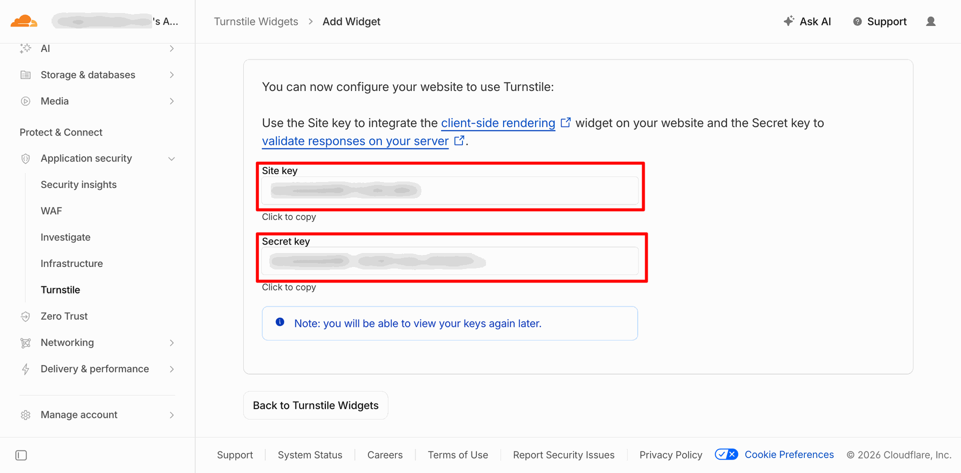The height and width of the screenshot is (473, 961).
Task: Click the Manage account gear icon
Action: [x=26, y=415]
